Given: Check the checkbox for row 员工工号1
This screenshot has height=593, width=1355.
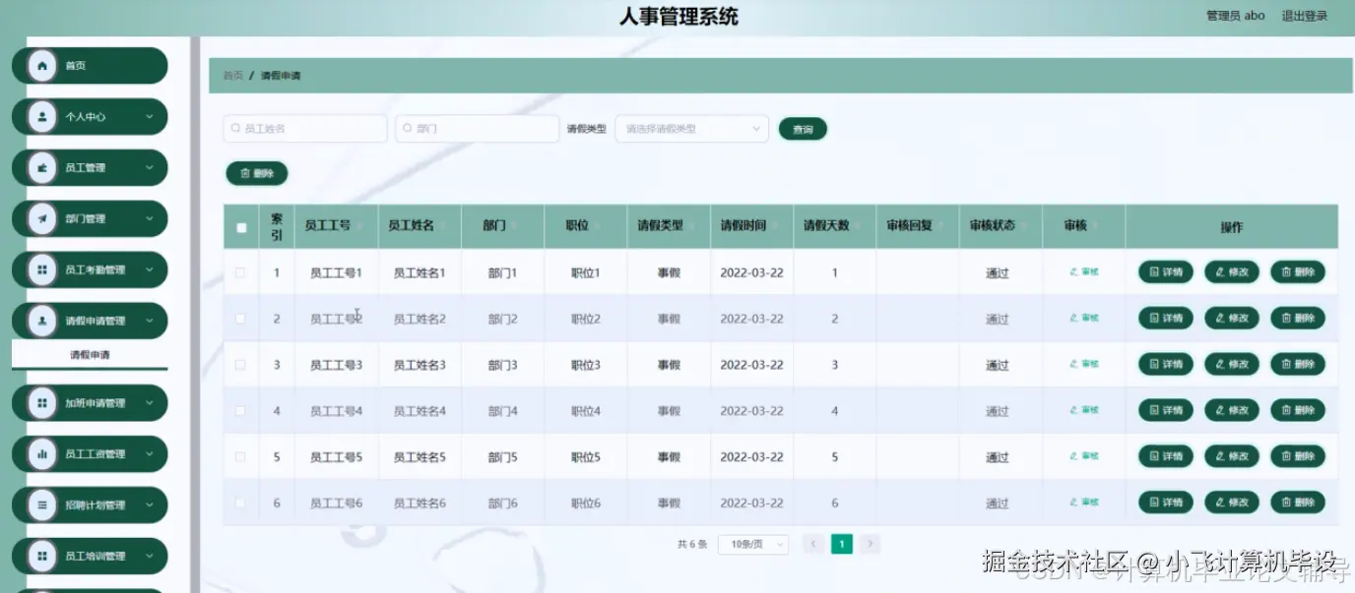Looking at the screenshot, I should click(240, 272).
